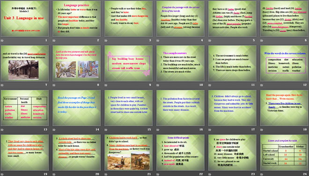Select the 'Unit 3 Language in use' title slide
Image resolution: width=309 pixels, height=176 pixels.
(25, 19)
